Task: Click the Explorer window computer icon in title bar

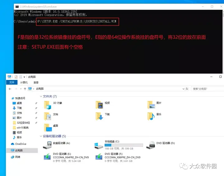Action: coord(9,77)
